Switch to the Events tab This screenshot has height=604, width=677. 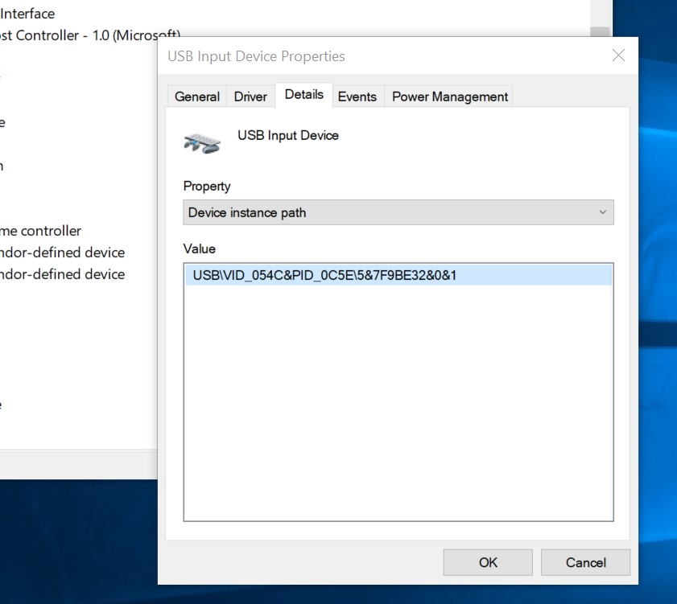pos(357,97)
